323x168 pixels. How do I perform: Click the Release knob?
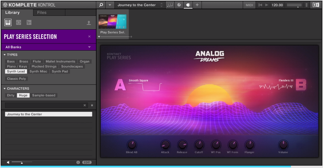pyautogui.click(x=182, y=145)
